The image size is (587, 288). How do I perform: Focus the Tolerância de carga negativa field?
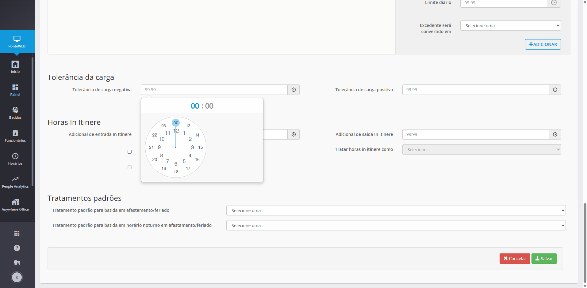[214, 90]
